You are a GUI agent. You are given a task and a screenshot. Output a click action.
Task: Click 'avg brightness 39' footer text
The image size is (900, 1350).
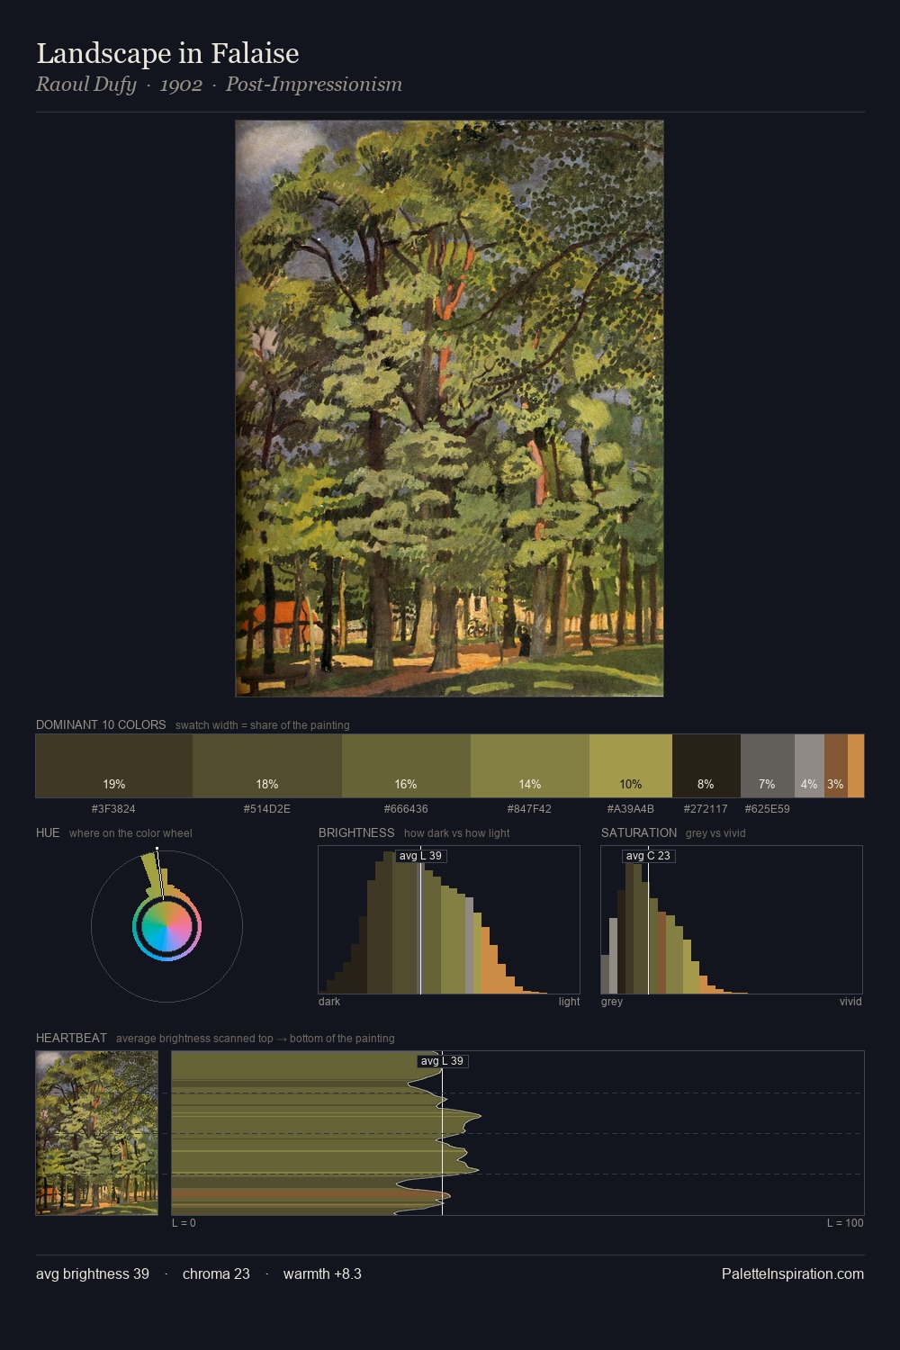click(93, 1273)
